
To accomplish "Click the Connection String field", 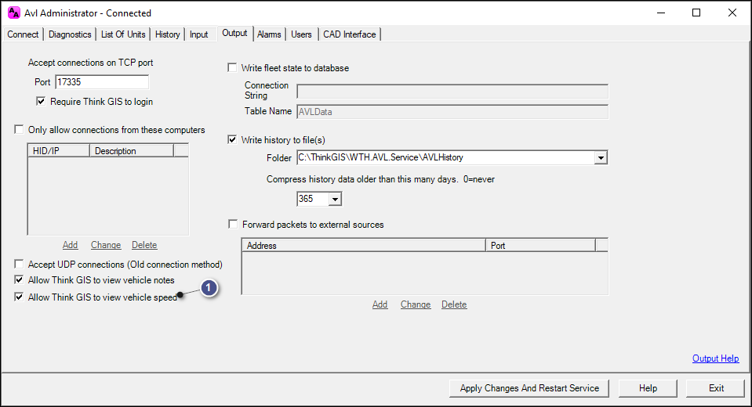I will click(452, 92).
